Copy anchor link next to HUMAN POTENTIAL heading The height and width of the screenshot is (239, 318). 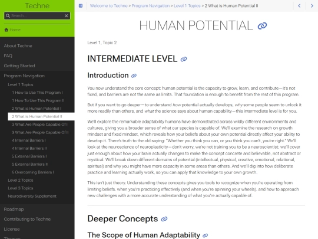click(x=262, y=26)
